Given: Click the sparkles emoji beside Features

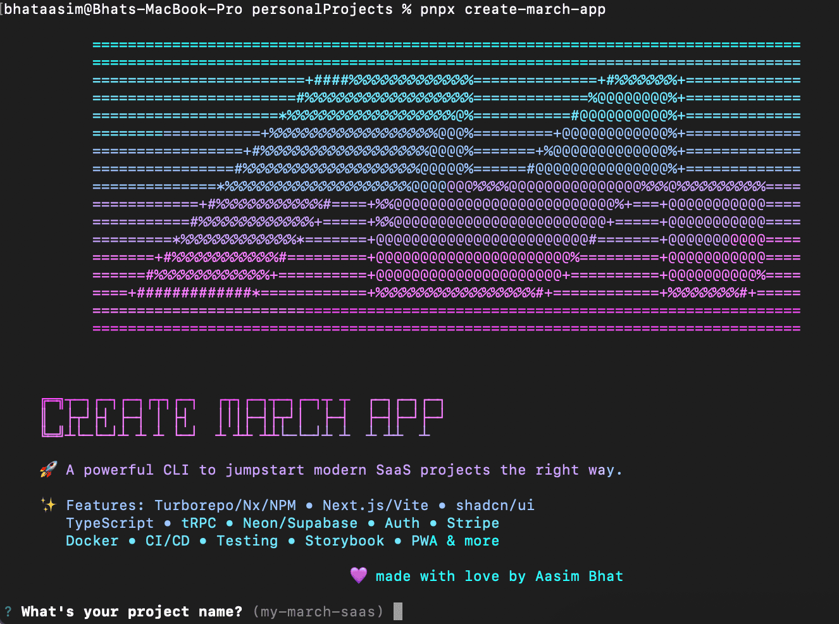Looking at the screenshot, I should click(47, 504).
